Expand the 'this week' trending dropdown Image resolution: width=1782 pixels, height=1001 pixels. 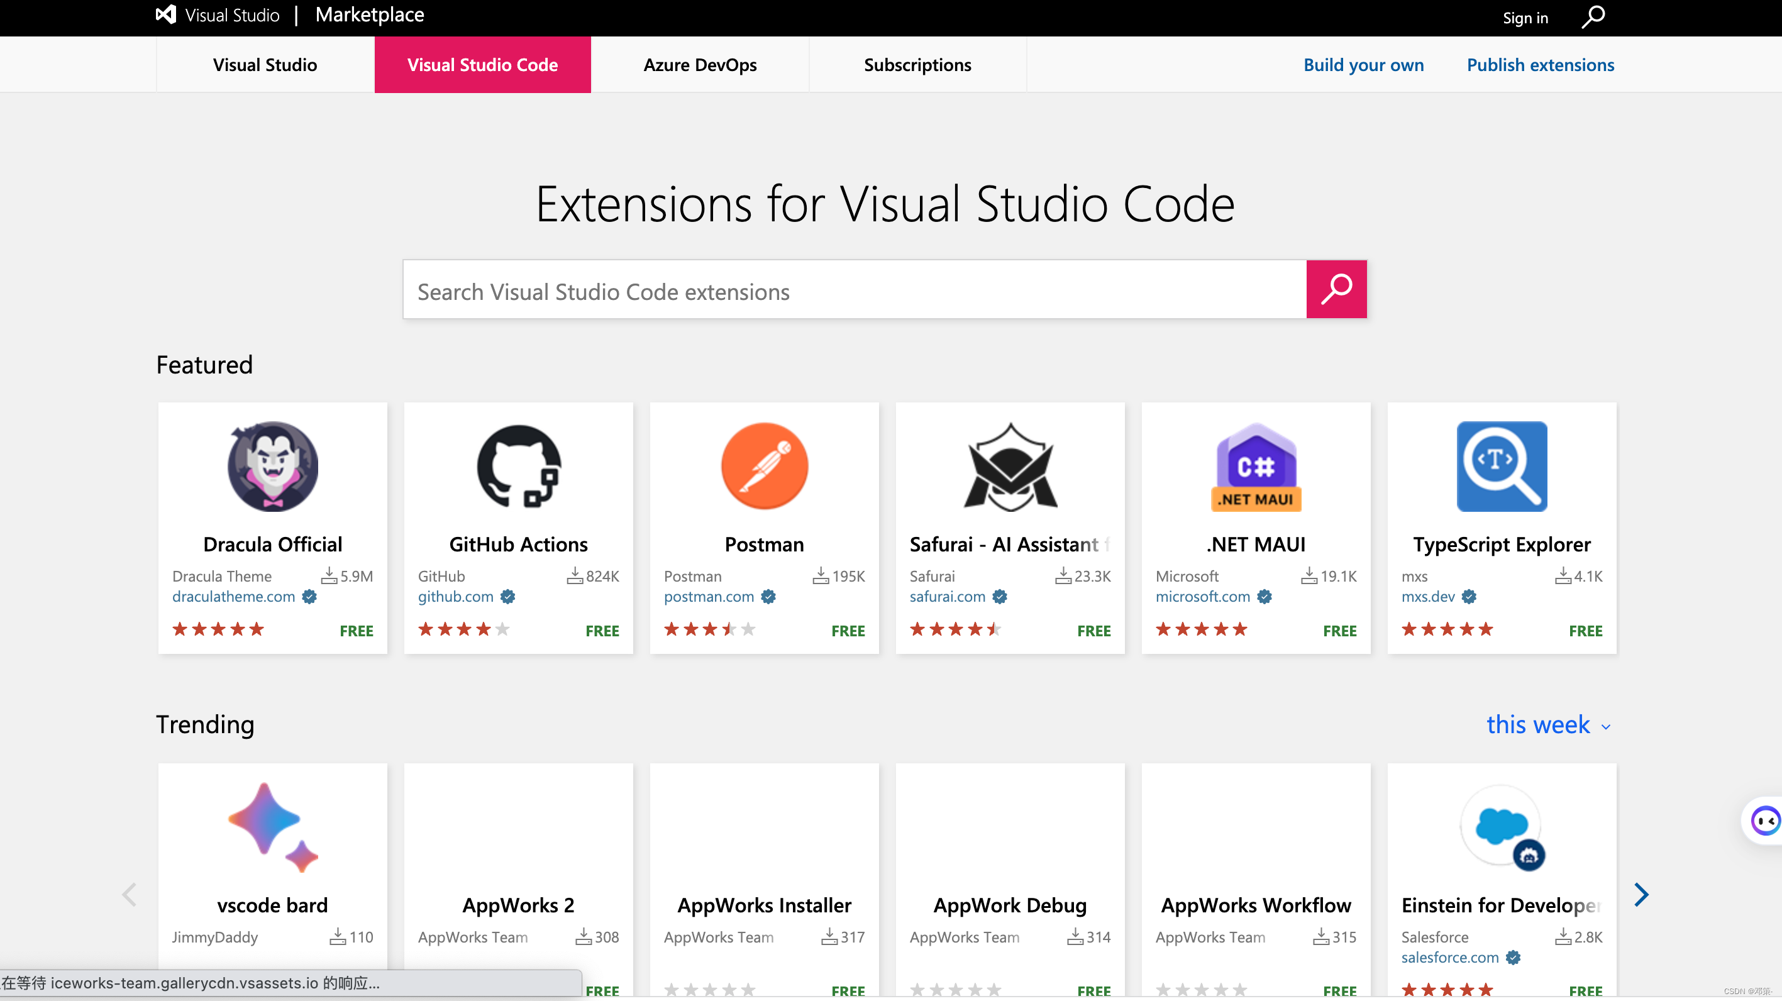click(1548, 724)
